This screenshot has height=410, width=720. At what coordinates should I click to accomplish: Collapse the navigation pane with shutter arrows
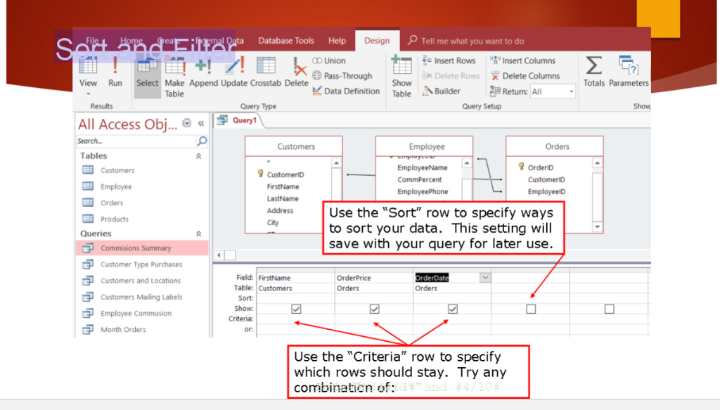[201, 123]
